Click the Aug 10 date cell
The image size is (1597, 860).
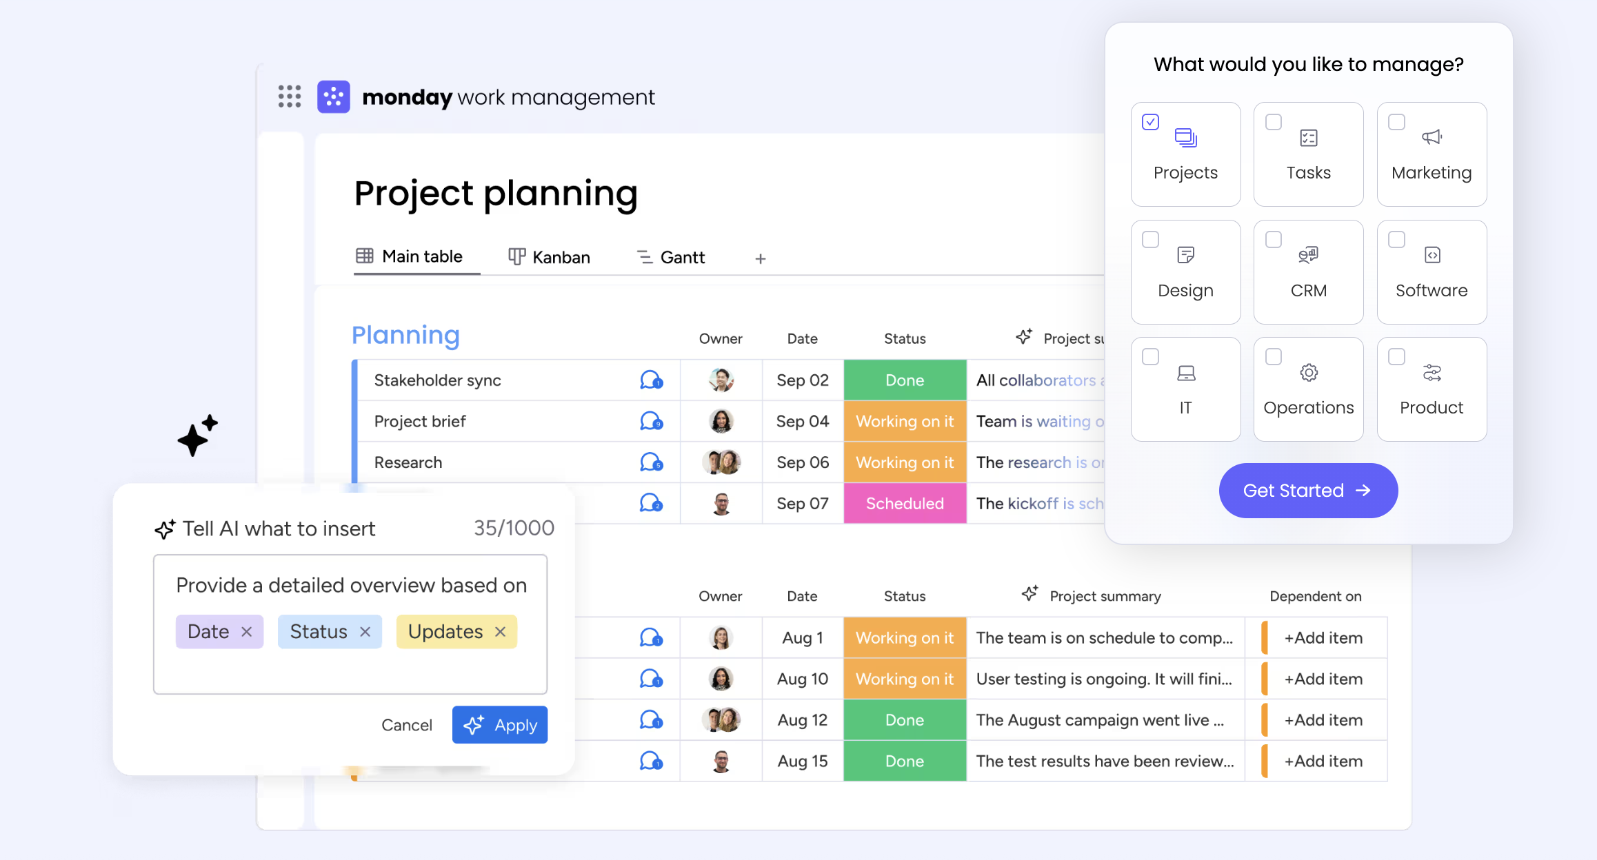[x=803, y=679]
